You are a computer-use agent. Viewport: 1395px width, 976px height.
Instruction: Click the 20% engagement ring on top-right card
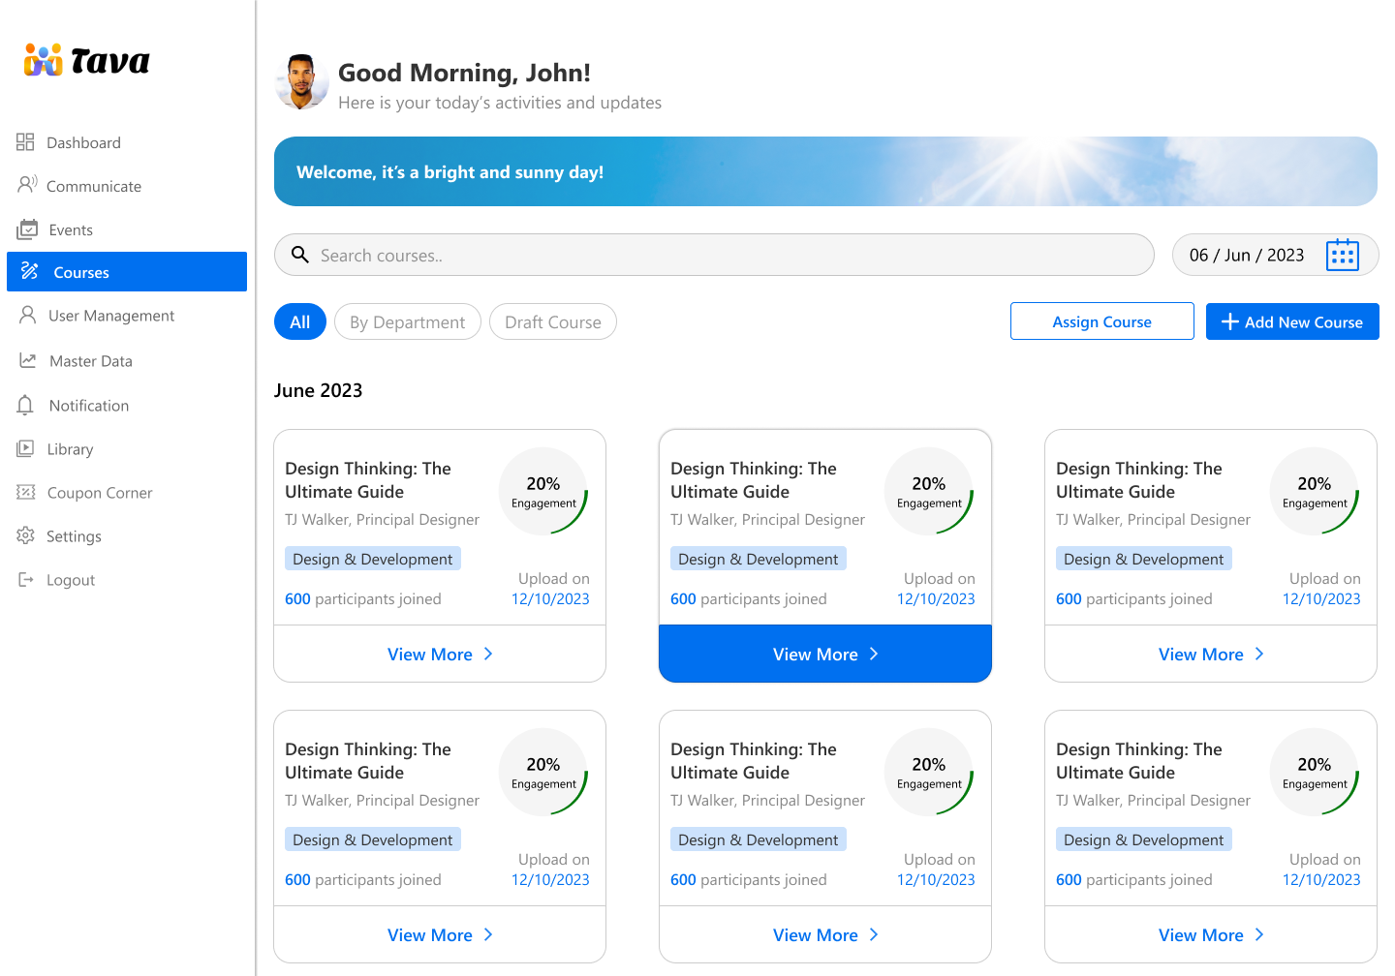pos(1314,491)
